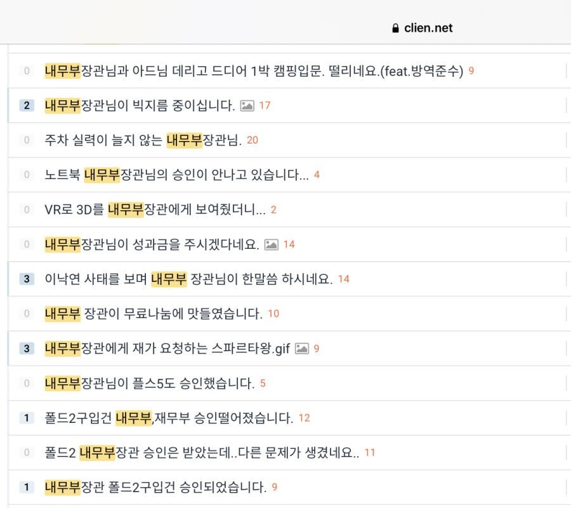Click image icon on 성과금을 주시겠다네요 post
This screenshot has height=508, width=571.
tap(272, 244)
